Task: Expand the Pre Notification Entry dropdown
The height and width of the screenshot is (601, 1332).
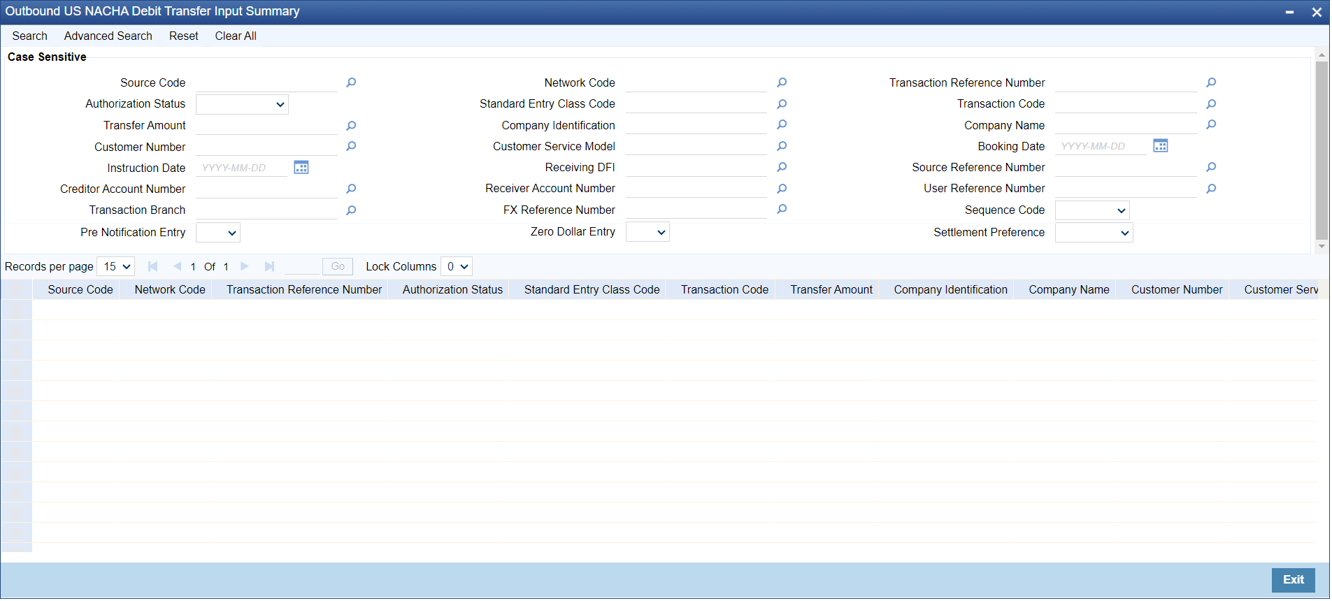Action: [x=218, y=233]
